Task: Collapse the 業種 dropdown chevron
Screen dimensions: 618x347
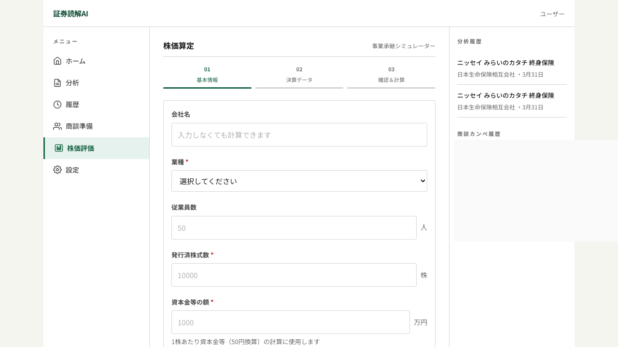Action: click(x=422, y=181)
